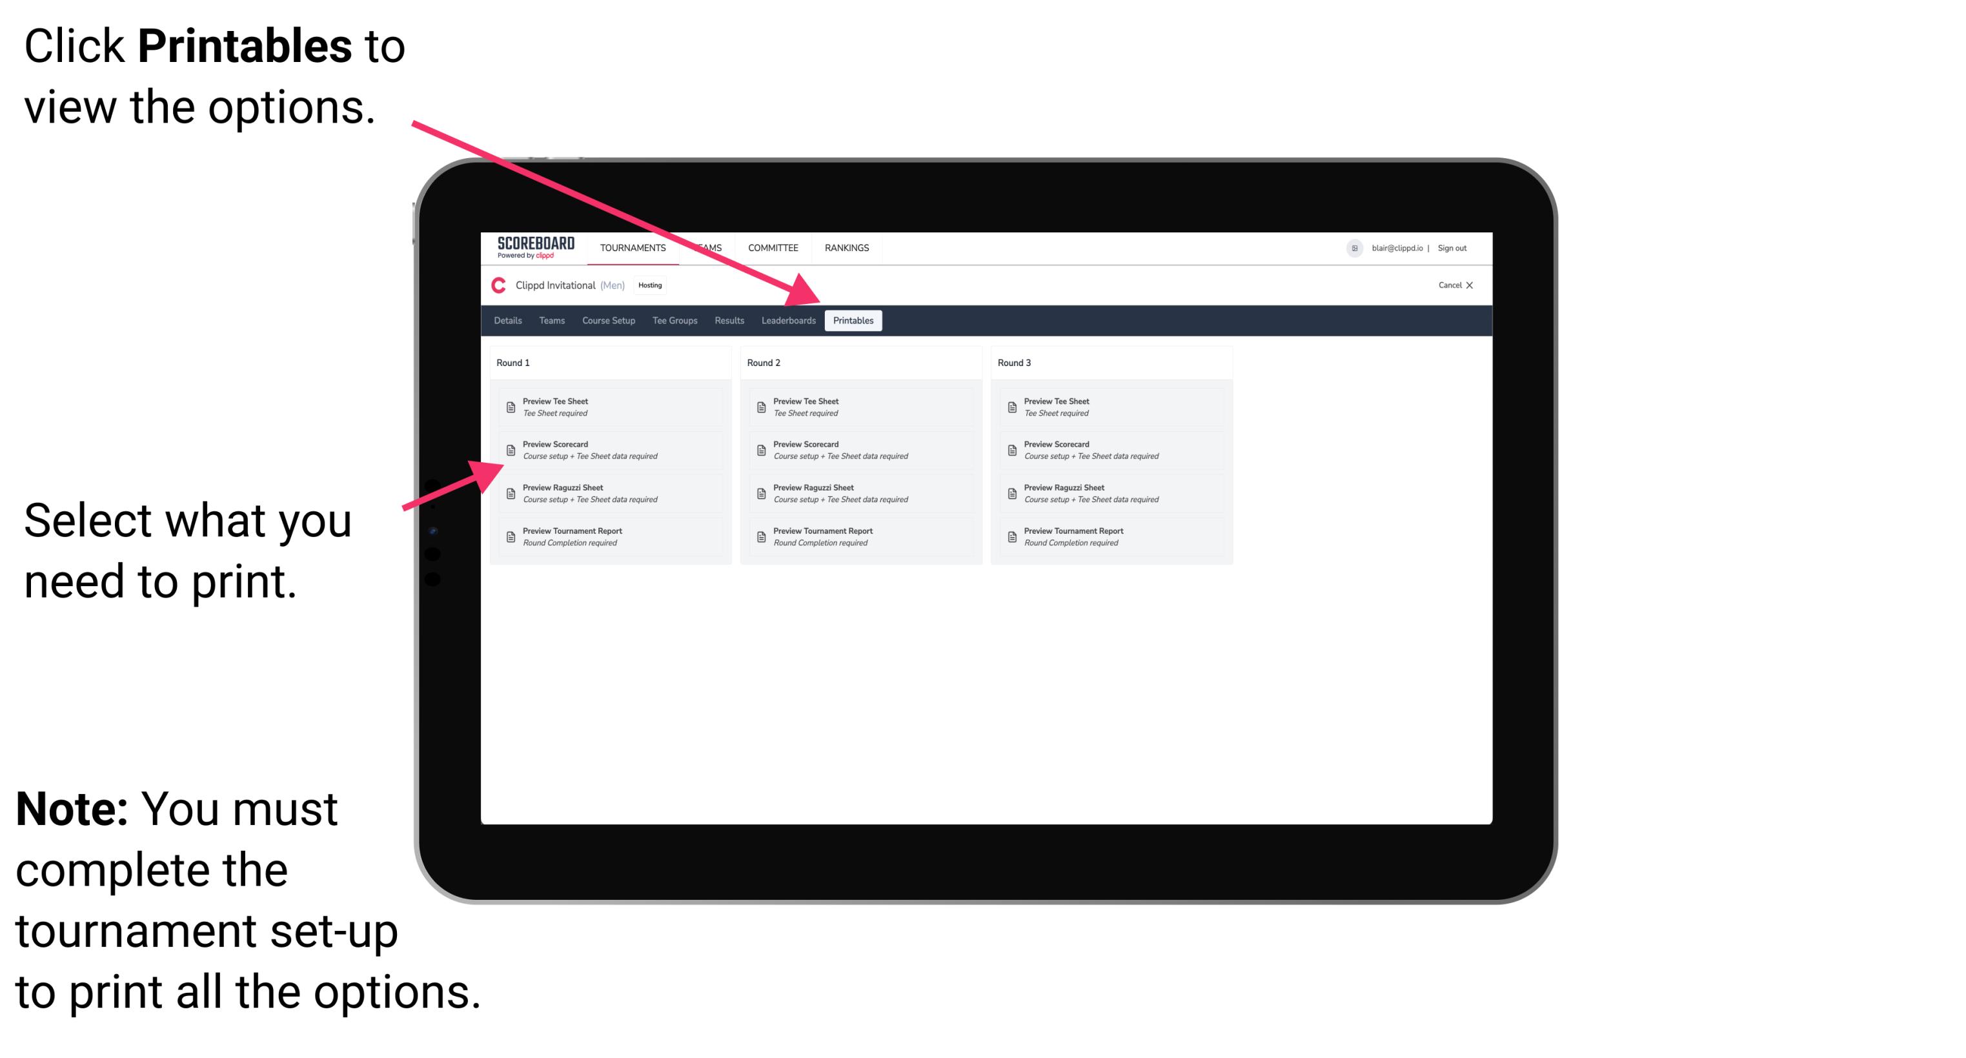This screenshot has height=1058, width=1966.
Task: Click the Details tab
Action: click(x=508, y=320)
